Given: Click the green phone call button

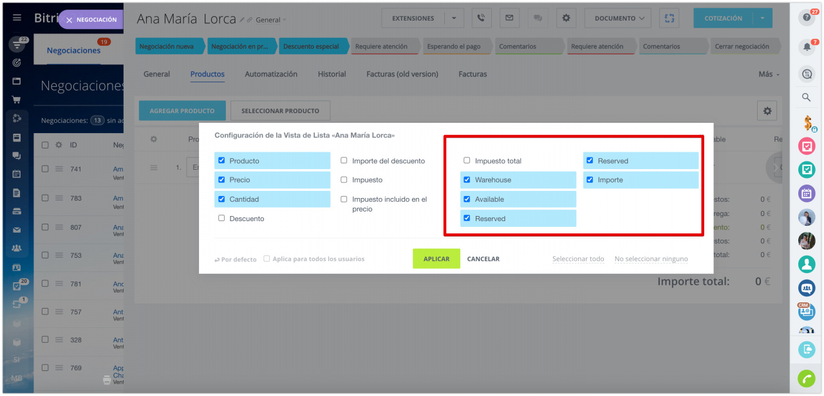Looking at the screenshot, I should click(x=807, y=379).
